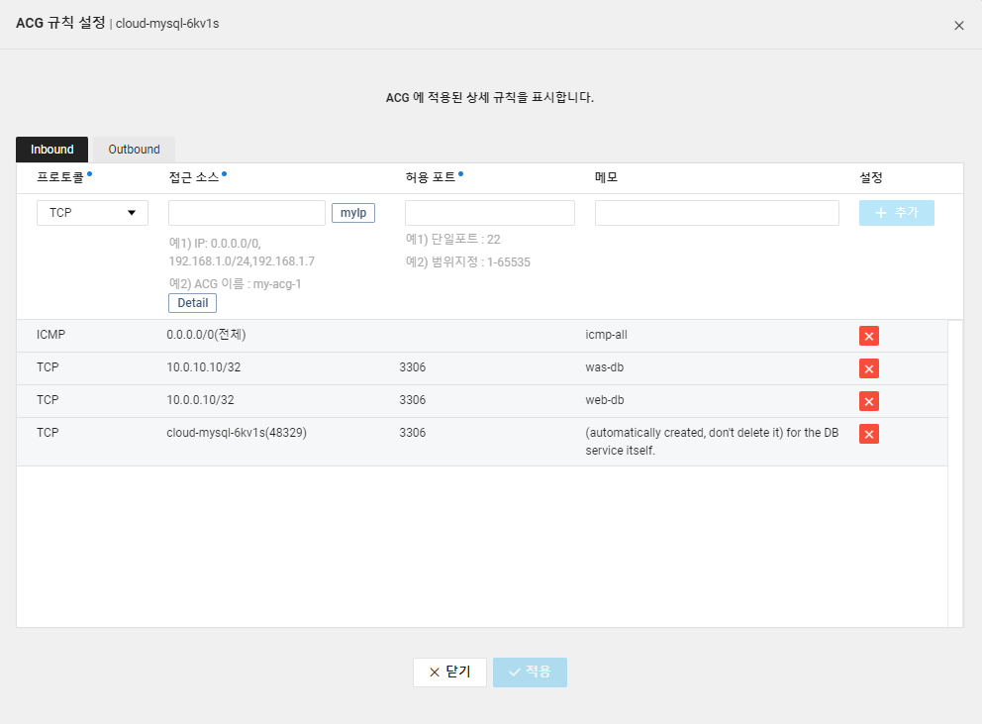Select the icmp-all memo text
This screenshot has width=982, height=724.
point(606,335)
